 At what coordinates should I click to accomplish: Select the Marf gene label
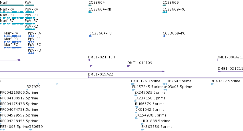(4, 3)
